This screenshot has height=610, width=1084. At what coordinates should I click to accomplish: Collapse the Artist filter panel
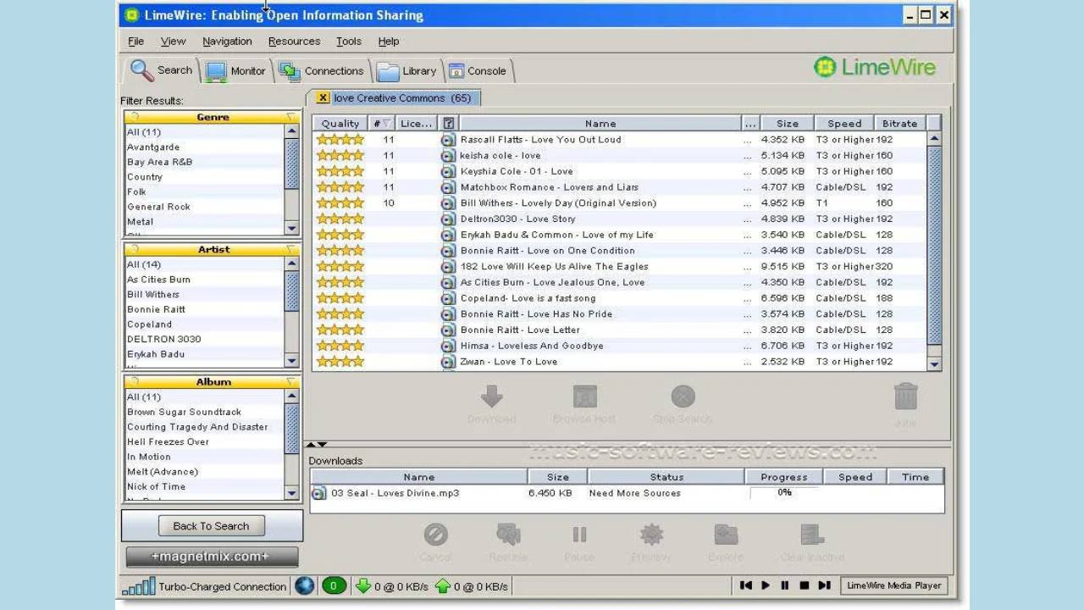[x=290, y=250]
